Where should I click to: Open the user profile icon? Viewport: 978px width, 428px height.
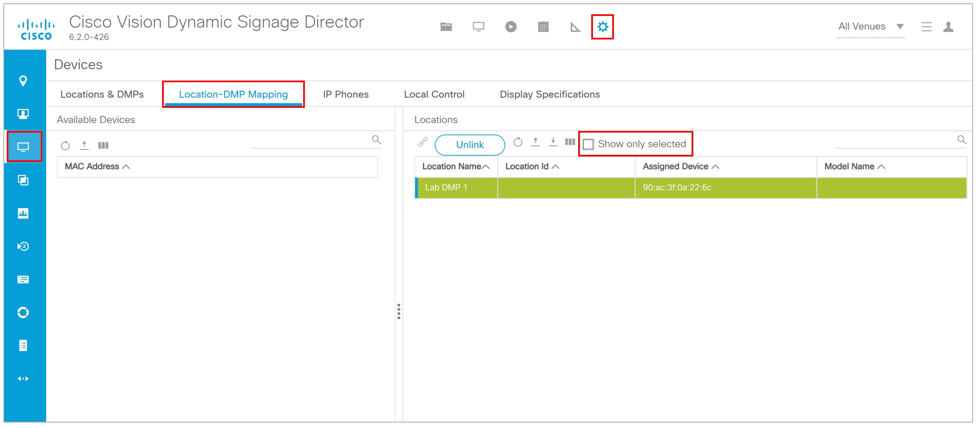(x=948, y=27)
